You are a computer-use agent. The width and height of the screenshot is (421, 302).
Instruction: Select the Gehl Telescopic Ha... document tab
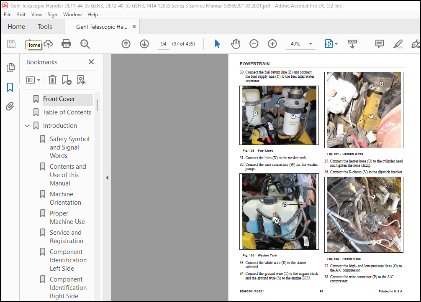pyautogui.click(x=102, y=27)
